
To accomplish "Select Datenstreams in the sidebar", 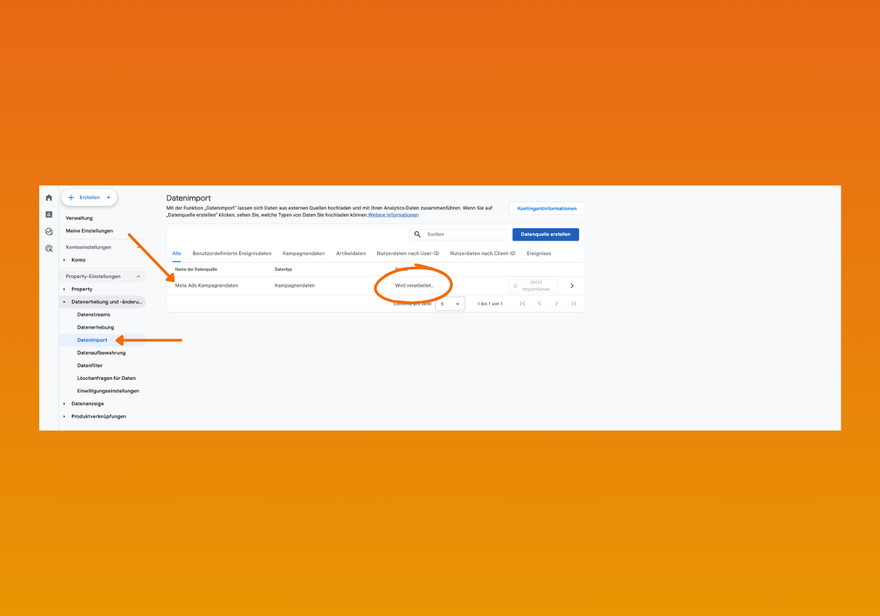I will click(x=94, y=315).
